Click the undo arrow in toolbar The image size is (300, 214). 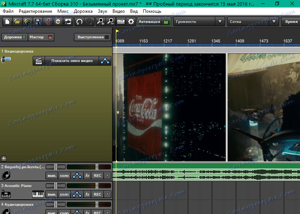point(79,22)
